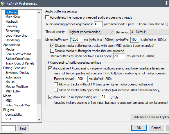Screen dimensions: 169x134
Task: Click the category list scroll up arrow
Action: point(39,12)
